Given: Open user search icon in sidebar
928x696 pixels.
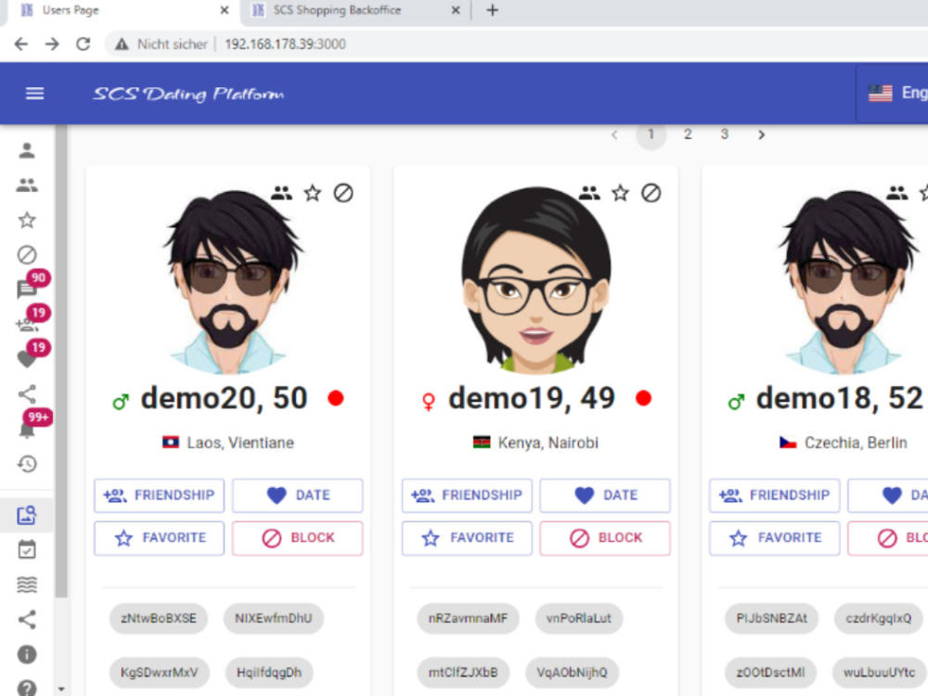Looking at the screenshot, I should (x=27, y=515).
